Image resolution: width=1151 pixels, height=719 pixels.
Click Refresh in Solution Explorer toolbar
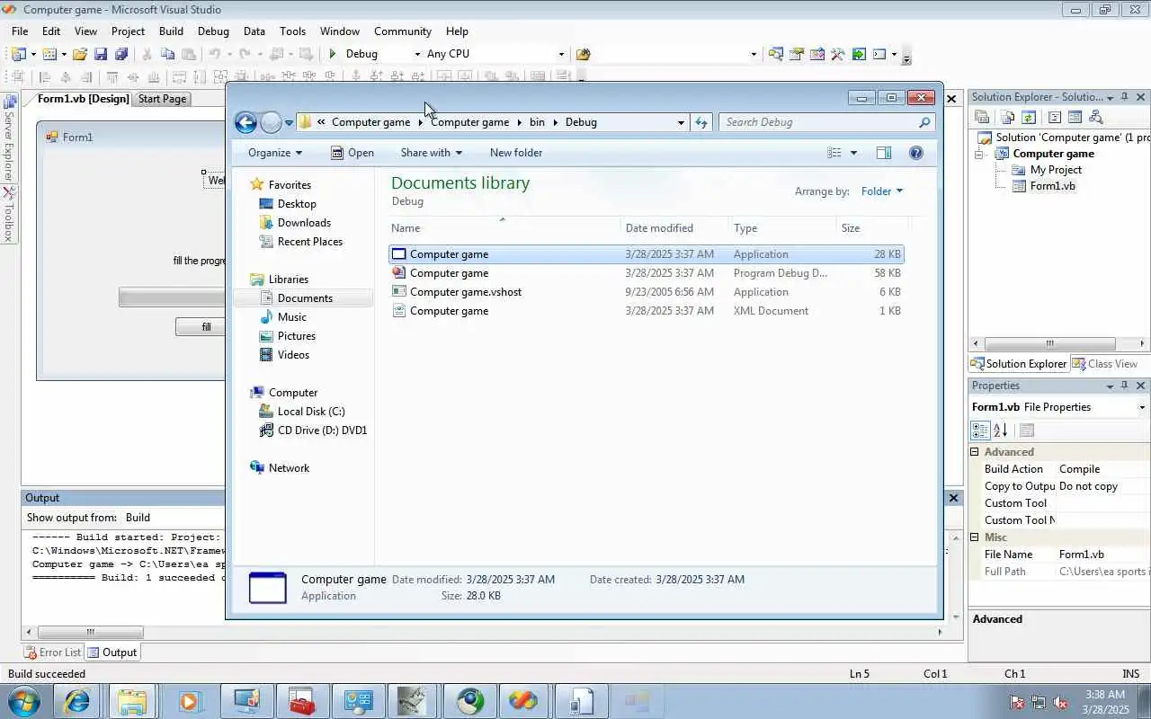[1029, 117]
